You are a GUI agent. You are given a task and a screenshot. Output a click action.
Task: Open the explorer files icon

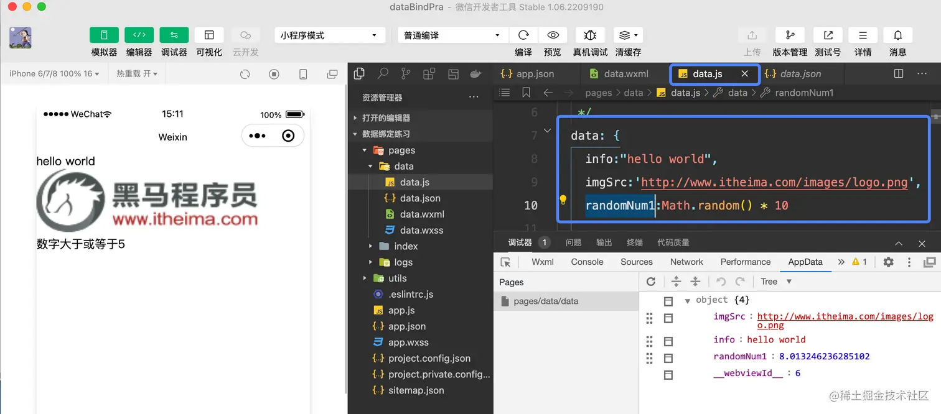pos(359,74)
